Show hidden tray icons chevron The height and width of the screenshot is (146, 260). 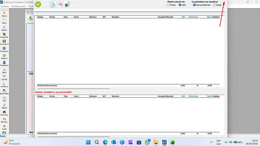tap(211, 142)
